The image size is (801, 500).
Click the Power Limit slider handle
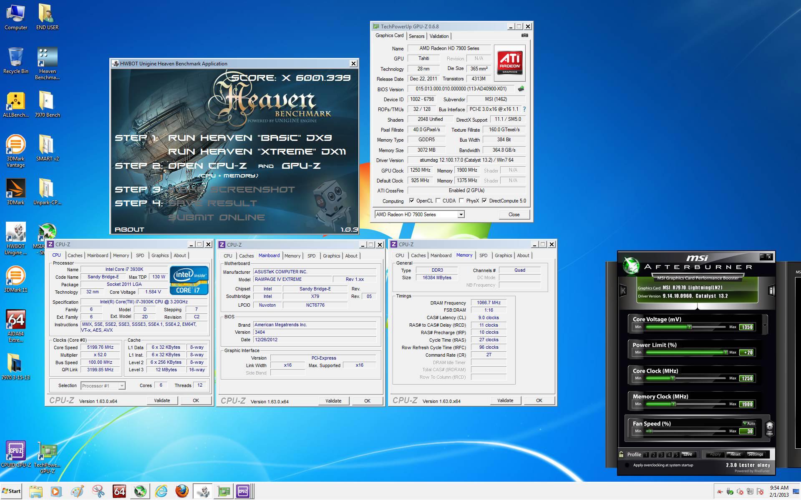tap(726, 352)
